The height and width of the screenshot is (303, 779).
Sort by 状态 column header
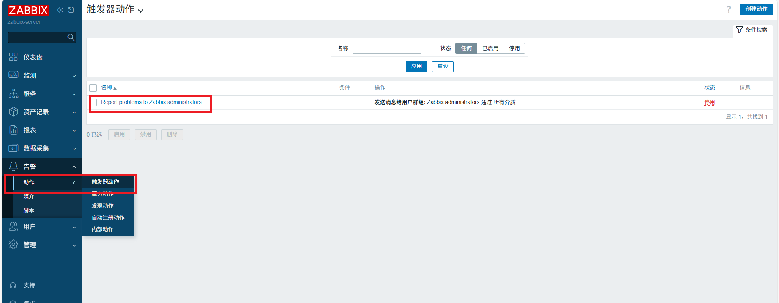pos(710,88)
